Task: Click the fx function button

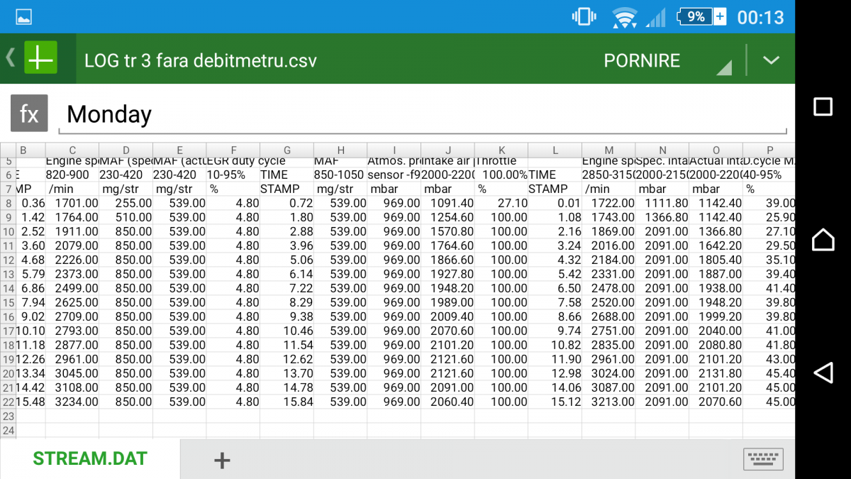Action: pos(29,114)
